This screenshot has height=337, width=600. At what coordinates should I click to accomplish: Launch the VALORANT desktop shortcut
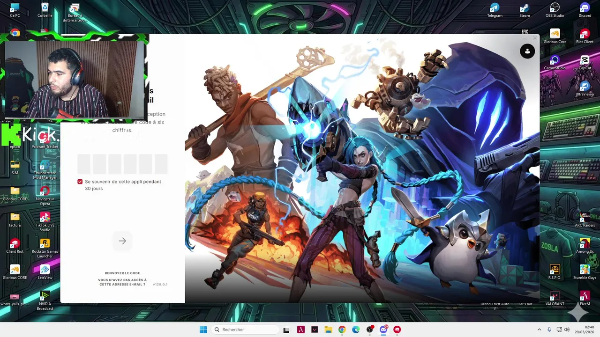pos(555,299)
